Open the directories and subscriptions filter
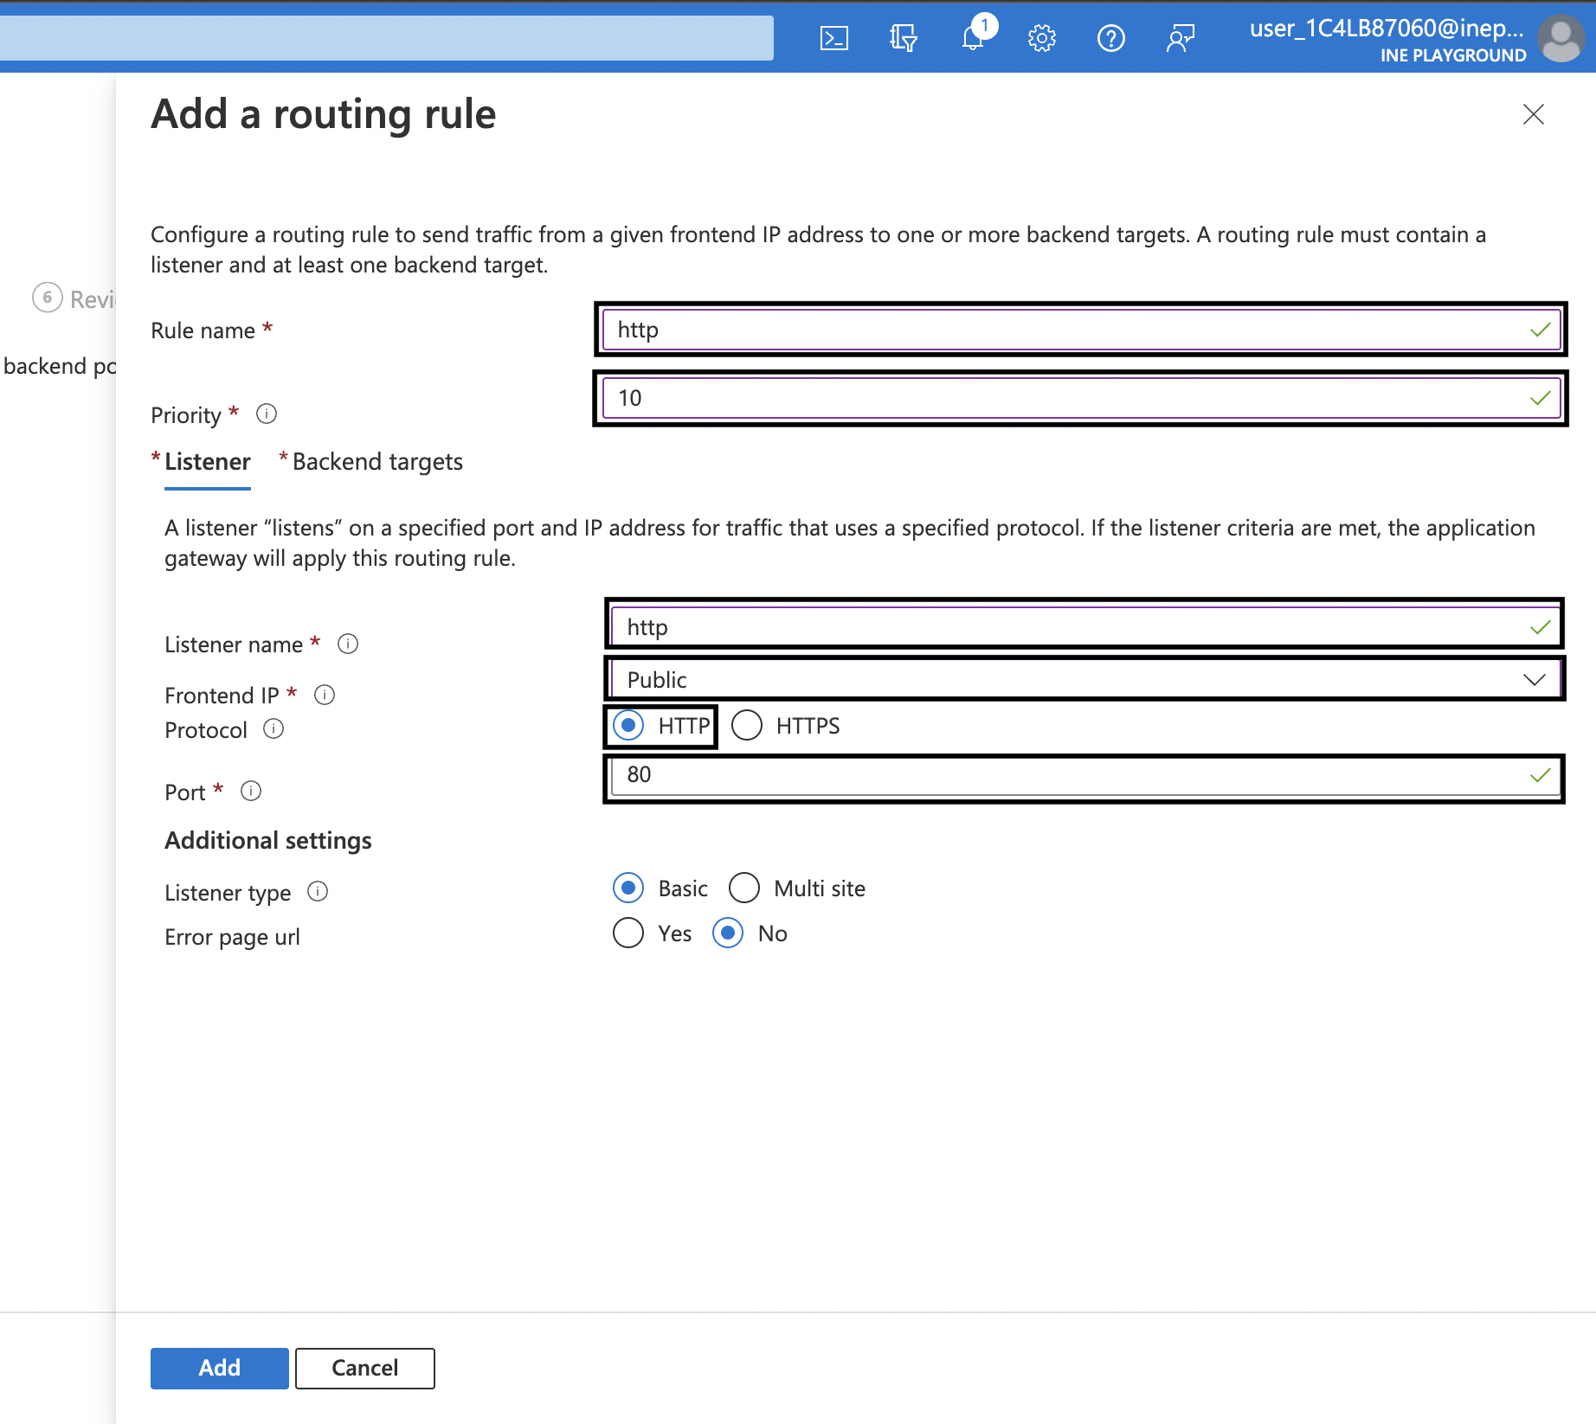Viewport: 1596px width, 1424px height. pos(903,38)
